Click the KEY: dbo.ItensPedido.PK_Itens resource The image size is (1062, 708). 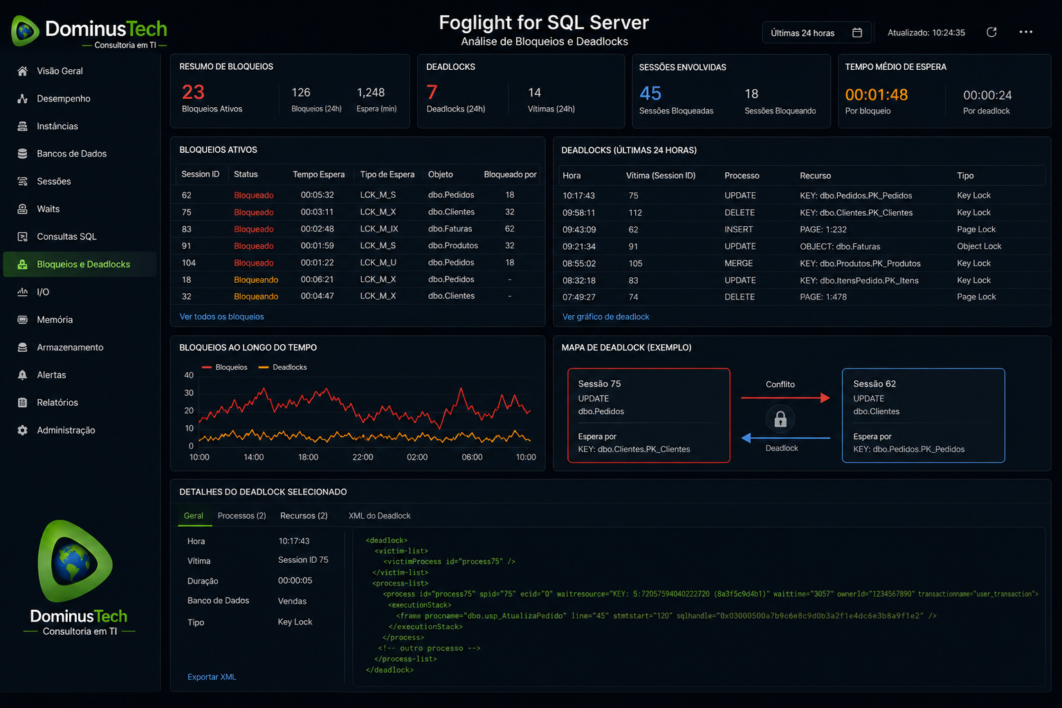(x=859, y=280)
